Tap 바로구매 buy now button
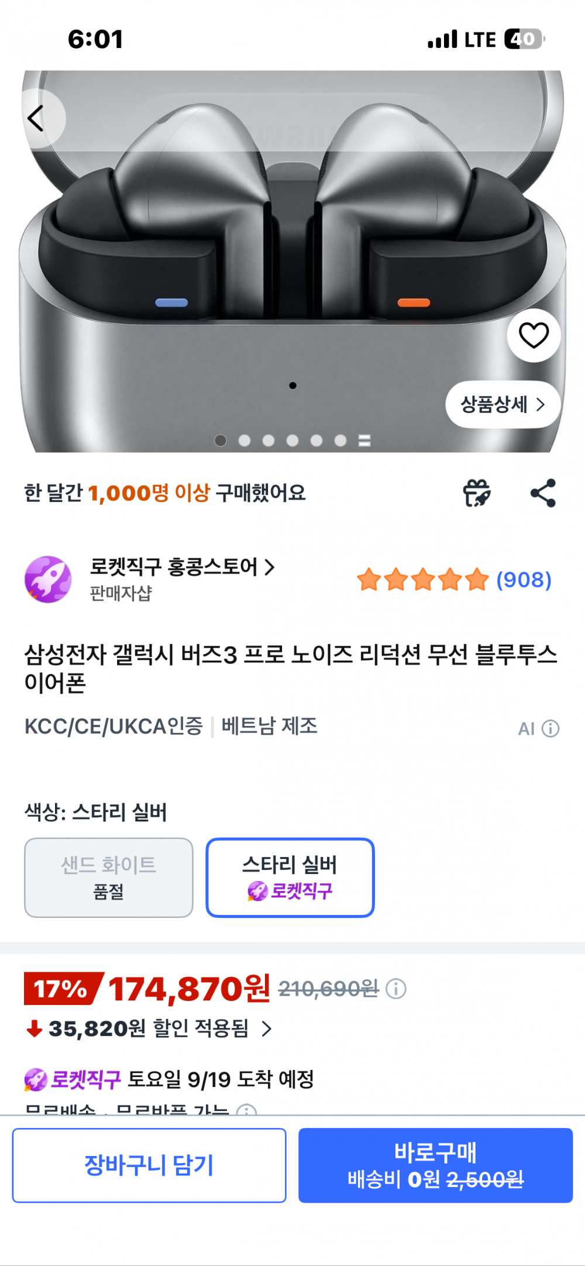The width and height of the screenshot is (585, 1266). coord(435,1165)
